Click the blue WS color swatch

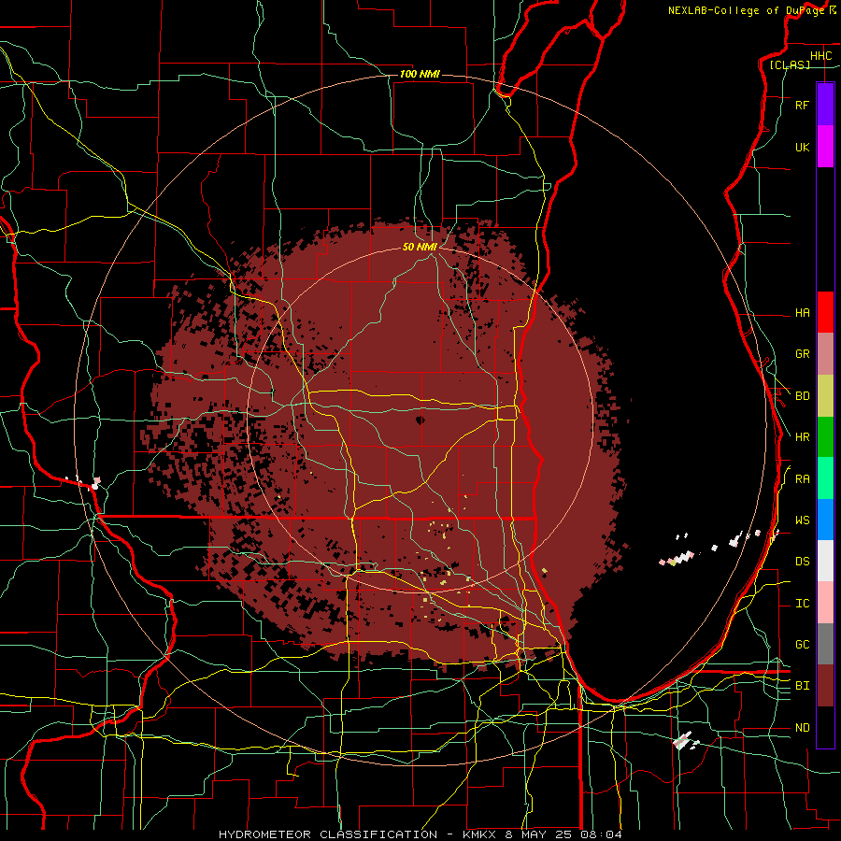point(825,520)
